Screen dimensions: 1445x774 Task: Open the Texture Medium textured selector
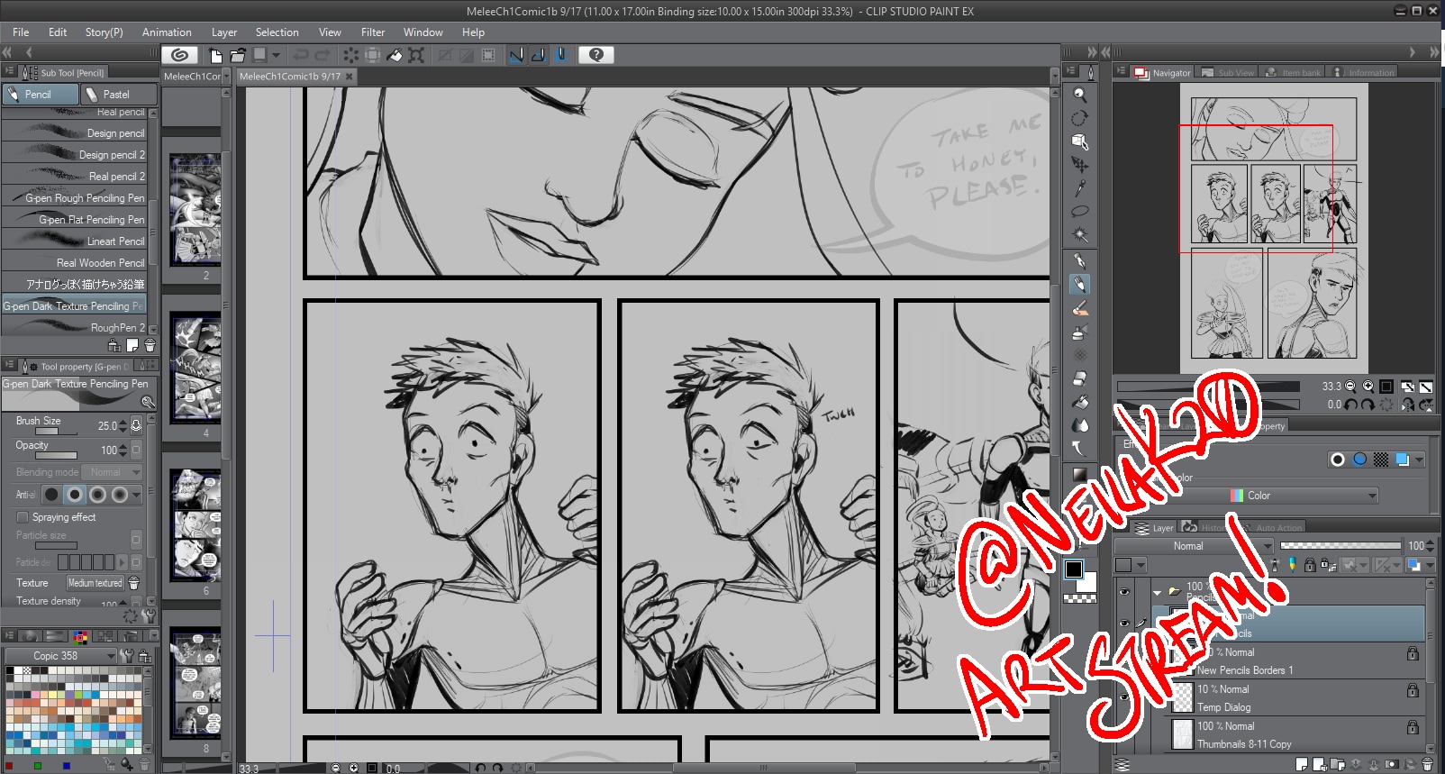point(95,583)
